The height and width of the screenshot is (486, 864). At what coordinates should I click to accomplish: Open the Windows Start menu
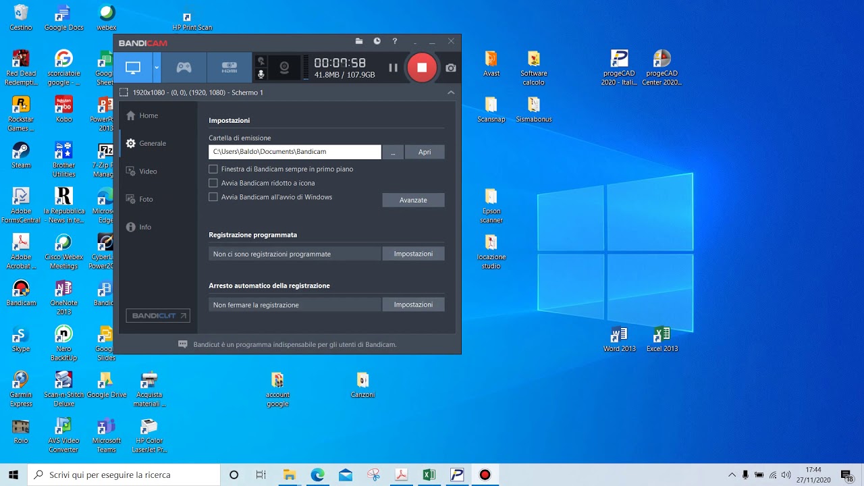(13, 475)
